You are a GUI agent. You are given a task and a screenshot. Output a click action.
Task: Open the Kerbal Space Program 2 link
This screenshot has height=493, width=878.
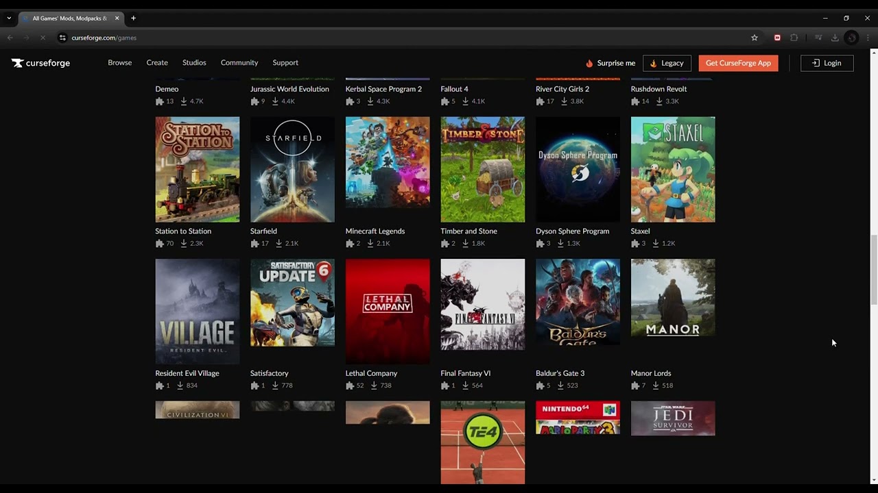(x=383, y=89)
